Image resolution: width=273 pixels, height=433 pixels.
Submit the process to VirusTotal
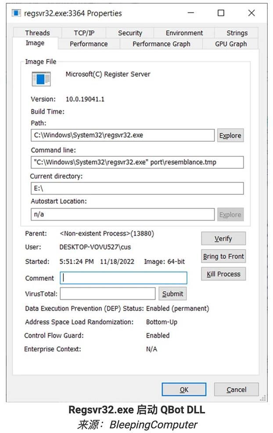pyautogui.click(x=172, y=294)
